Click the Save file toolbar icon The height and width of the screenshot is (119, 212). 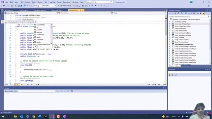pos(19,6)
